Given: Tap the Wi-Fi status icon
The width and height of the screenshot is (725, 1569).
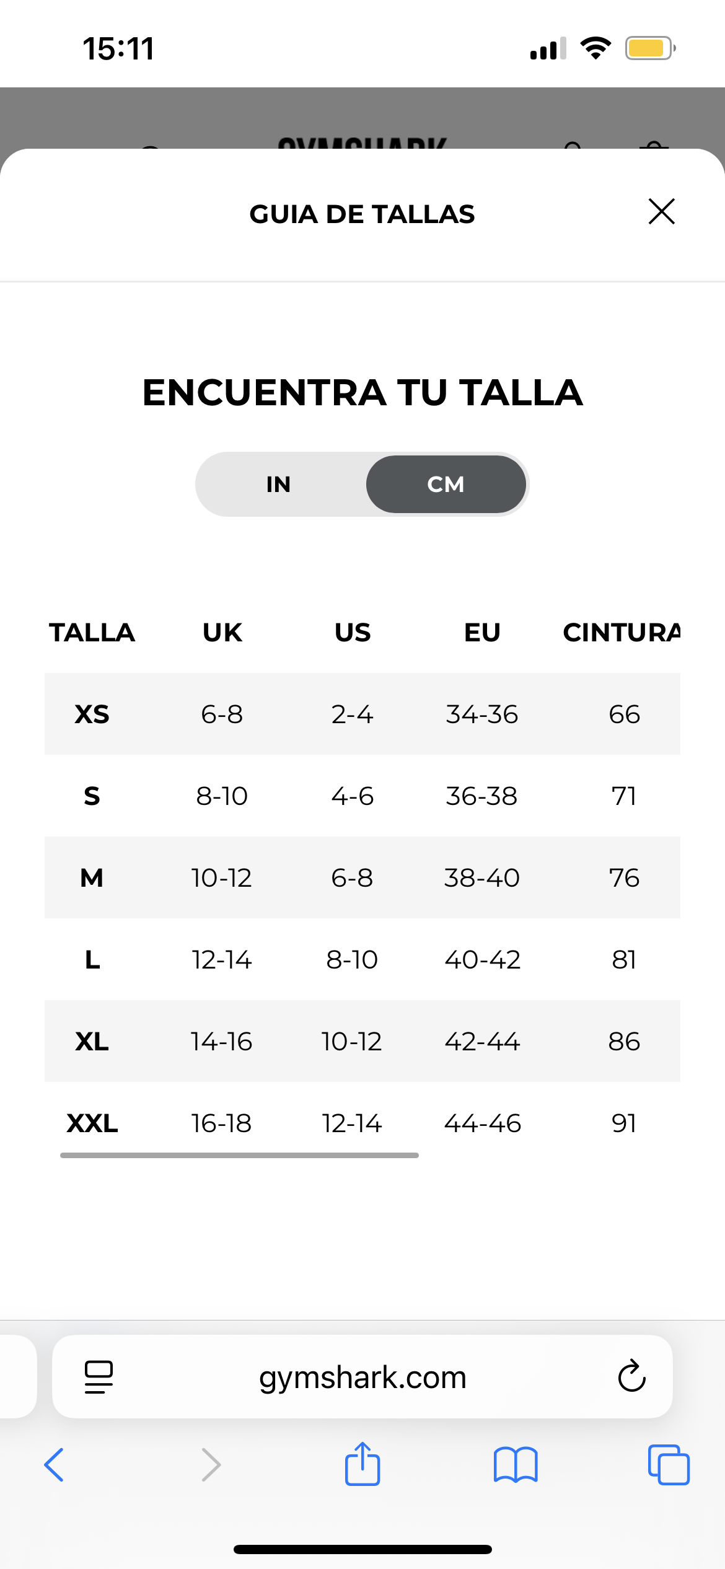Looking at the screenshot, I should pos(595,48).
